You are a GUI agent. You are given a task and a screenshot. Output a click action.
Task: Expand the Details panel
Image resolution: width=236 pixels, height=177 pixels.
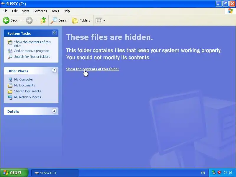click(54, 111)
